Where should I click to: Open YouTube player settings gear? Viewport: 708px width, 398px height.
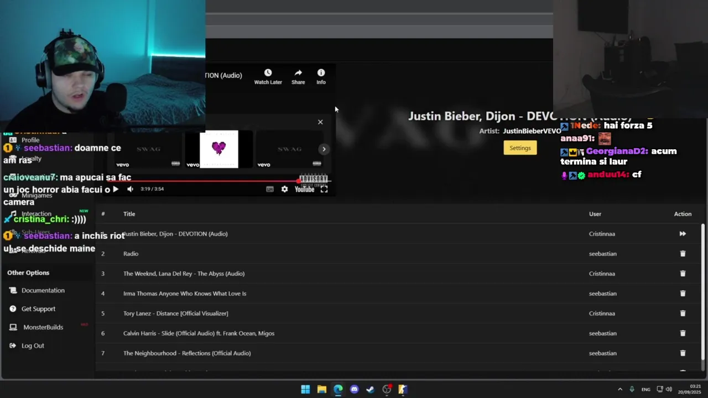click(x=284, y=189)
